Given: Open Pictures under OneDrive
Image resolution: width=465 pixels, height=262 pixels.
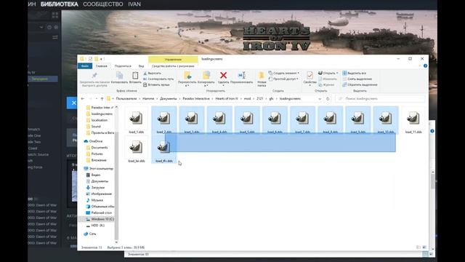Looking at the screenshot, I should click(x=97, y=154).
